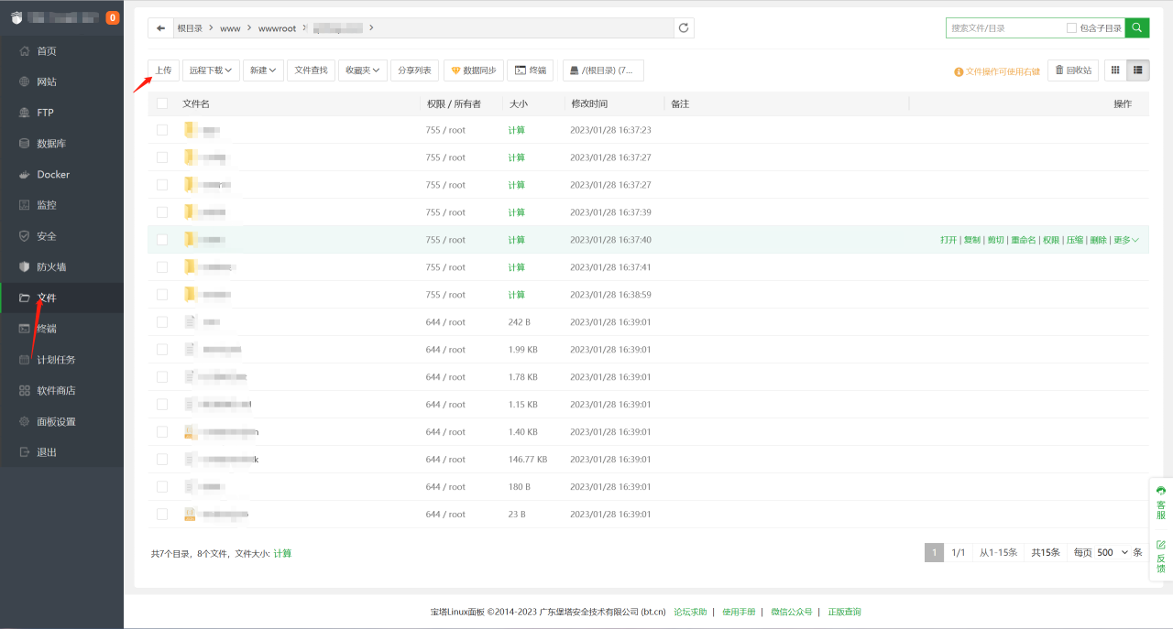1173x629 pixels.
Task: Switch to grid icon view
Action: click(1115, 70)
